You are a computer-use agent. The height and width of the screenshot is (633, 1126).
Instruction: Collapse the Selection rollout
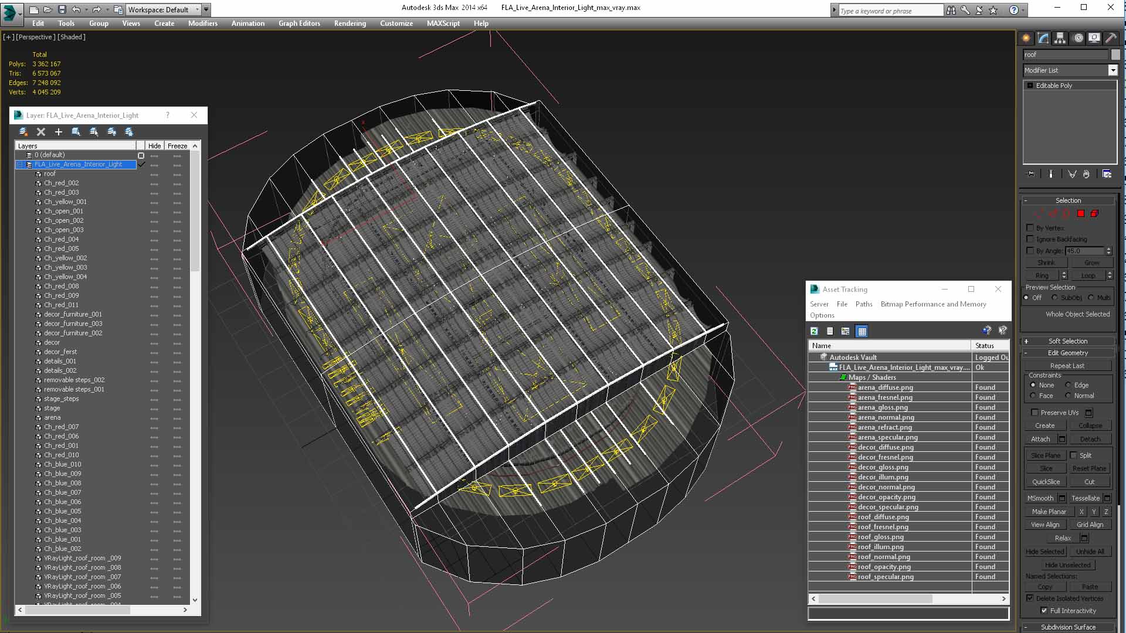1068,200
